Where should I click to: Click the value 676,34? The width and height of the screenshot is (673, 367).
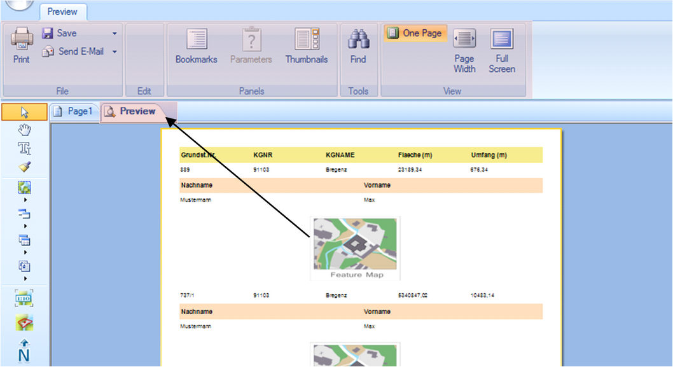pyautogui.click(x=479, y=170)
